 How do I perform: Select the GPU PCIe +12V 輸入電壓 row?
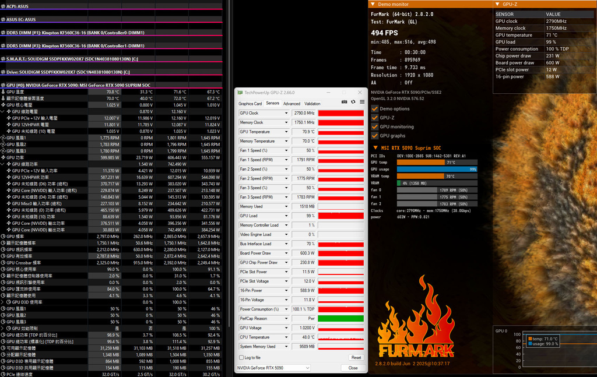point(111,118)
